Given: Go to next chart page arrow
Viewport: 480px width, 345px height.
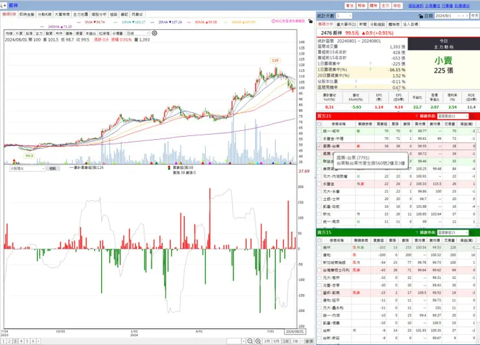Looking at the screenshot, I should (38, 341).
